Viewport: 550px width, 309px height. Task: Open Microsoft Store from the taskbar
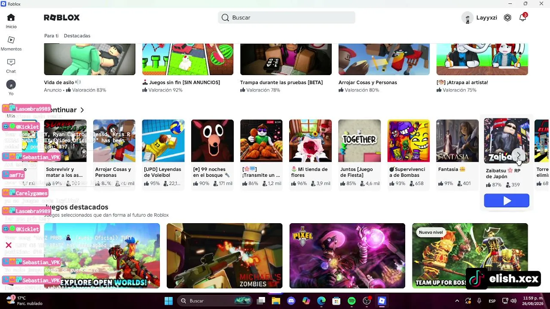click(x=336, y=301)
